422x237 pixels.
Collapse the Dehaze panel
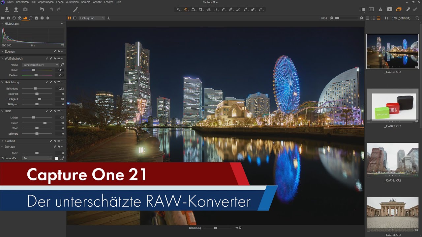point(2,147)
